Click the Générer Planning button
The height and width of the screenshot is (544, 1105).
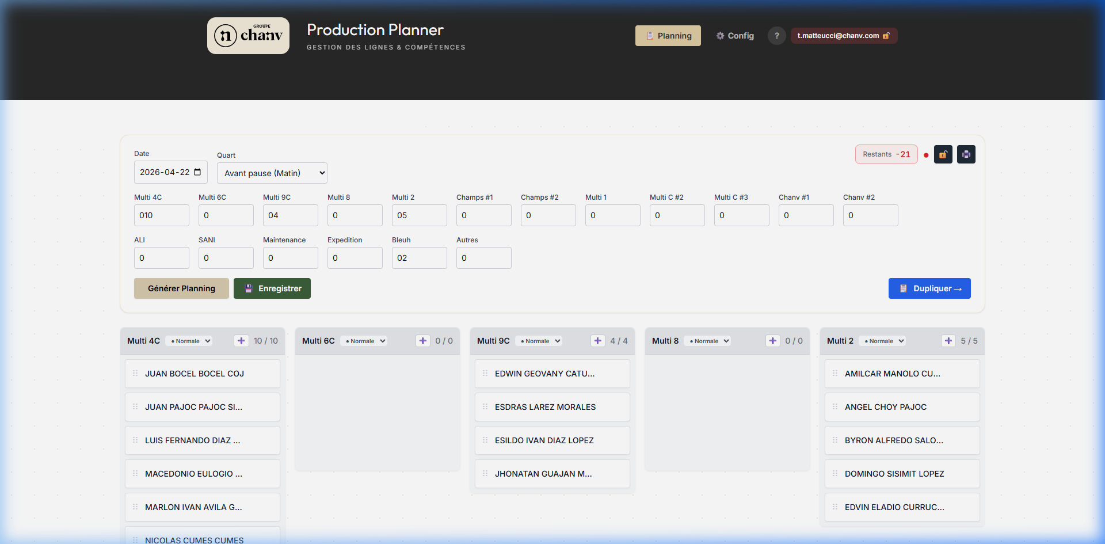point(181,288)
